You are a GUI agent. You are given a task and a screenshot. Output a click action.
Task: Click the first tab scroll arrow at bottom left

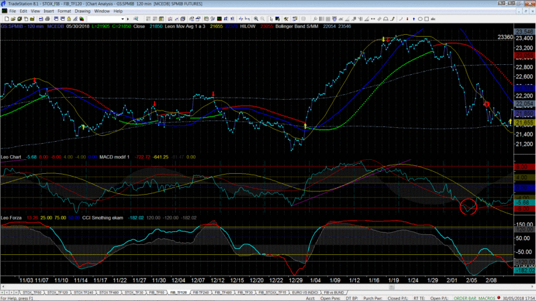(x=3, y=292)
